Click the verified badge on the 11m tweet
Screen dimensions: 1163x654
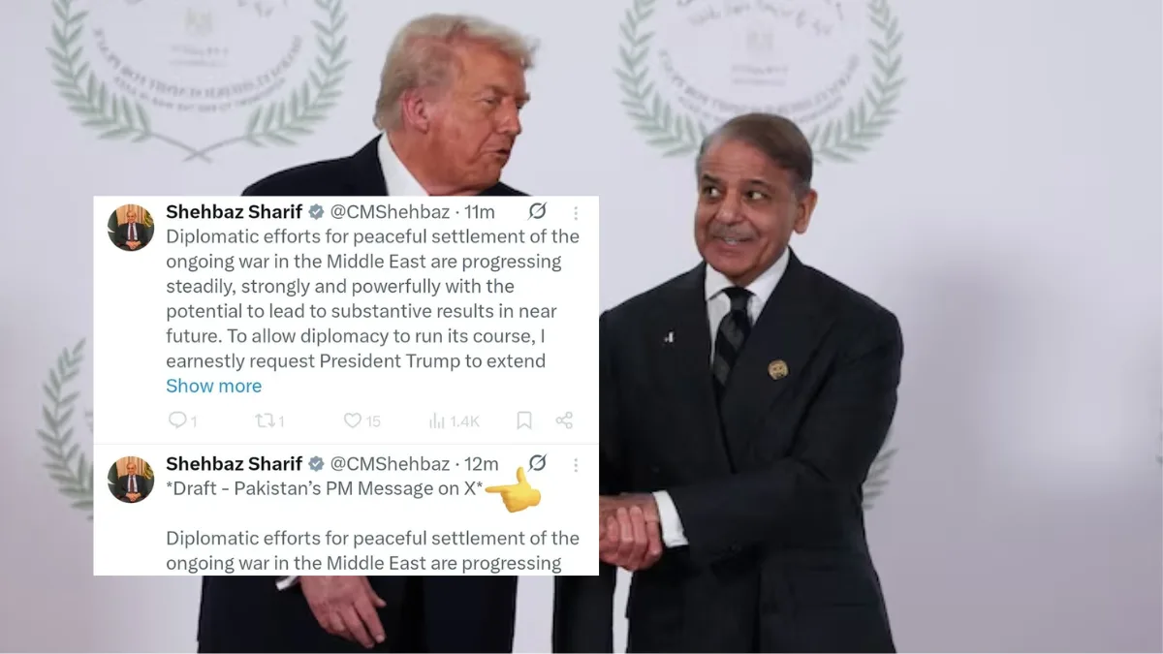(316, 212)
